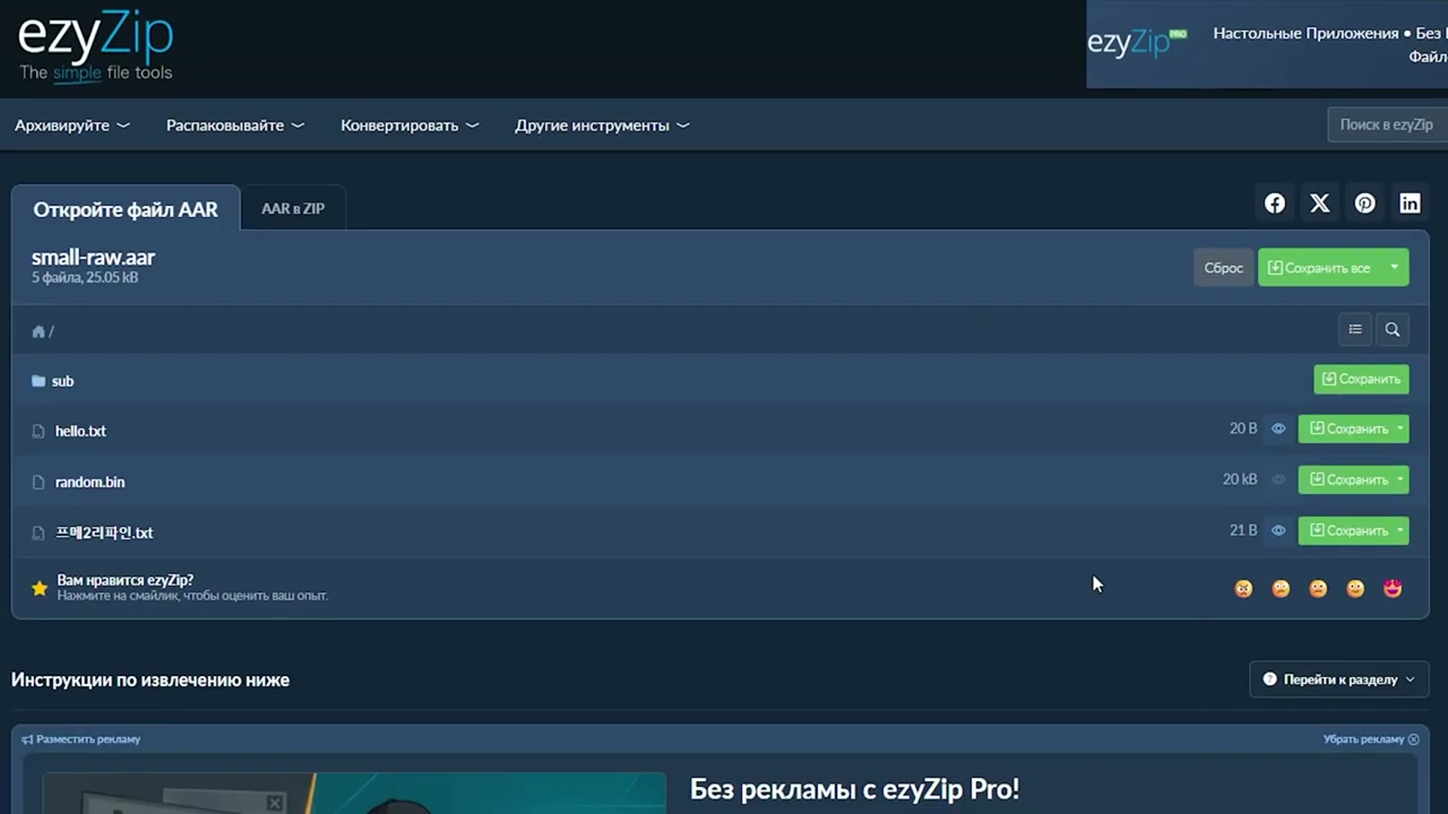
Task: Click the 20 kB size of random.bin
Action: pos(1240,479)
